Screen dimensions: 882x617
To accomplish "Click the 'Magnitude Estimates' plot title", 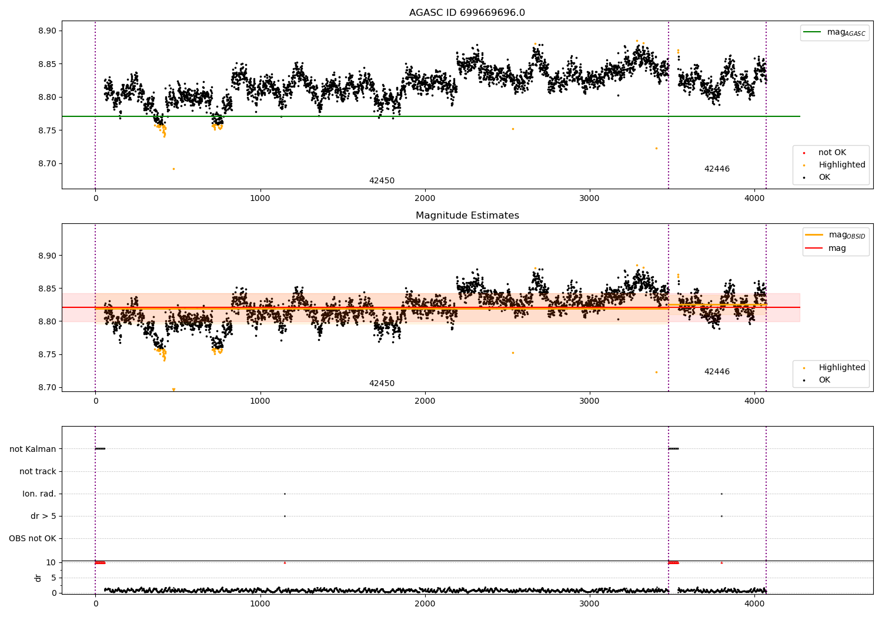I will [x=467, y=216].
